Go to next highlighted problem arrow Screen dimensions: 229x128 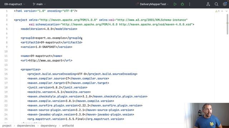pyautogui.click(x=226, y=11)
